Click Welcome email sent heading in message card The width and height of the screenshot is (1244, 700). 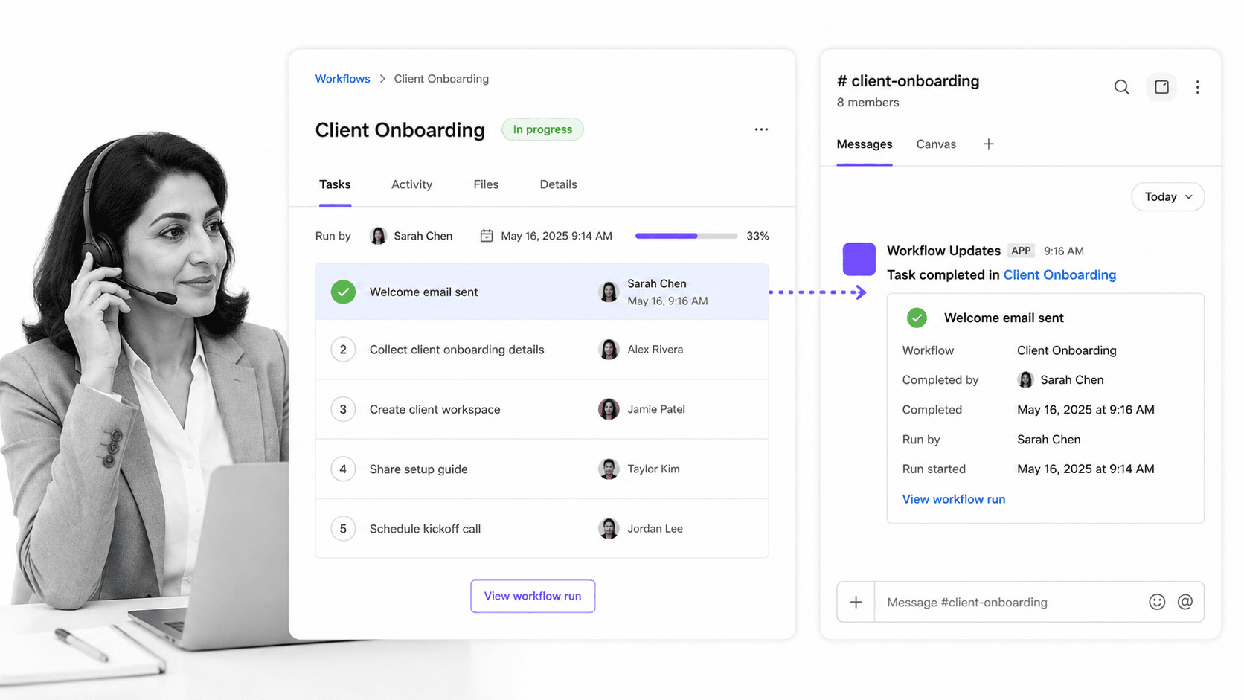[x=1004, y=318]
